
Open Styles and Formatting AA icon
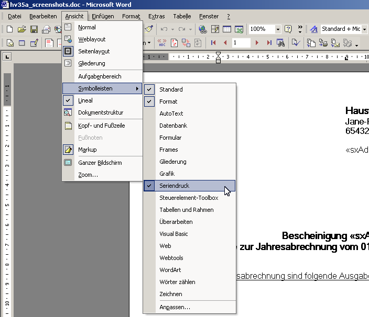pyautogui.click(x=313, y=29)
